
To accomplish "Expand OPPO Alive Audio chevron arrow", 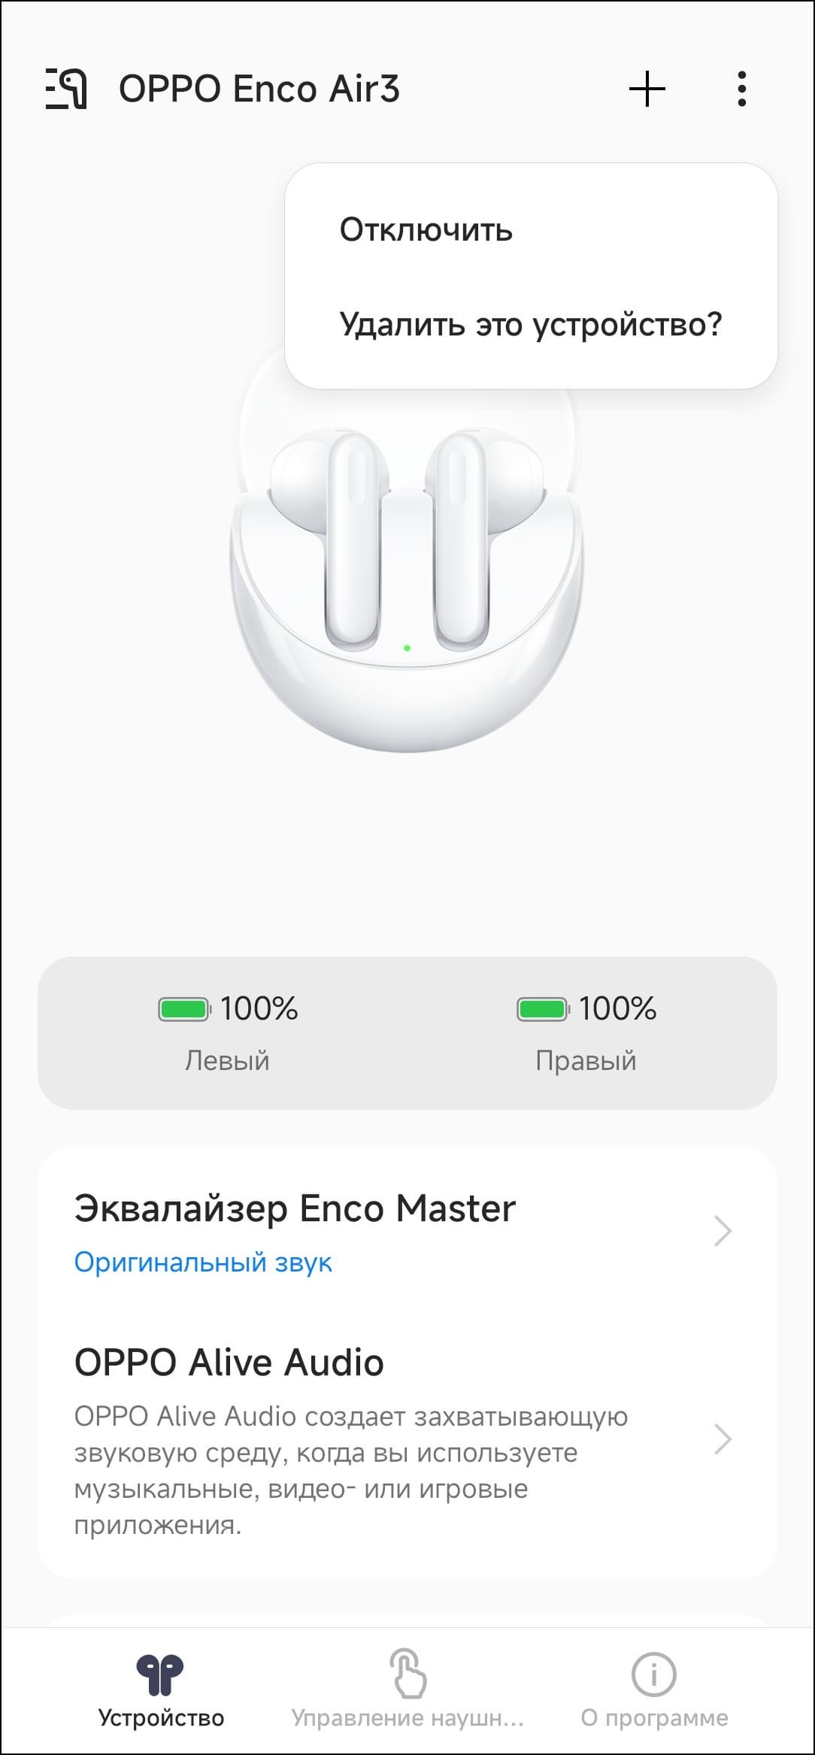I will pos(723,1438).
